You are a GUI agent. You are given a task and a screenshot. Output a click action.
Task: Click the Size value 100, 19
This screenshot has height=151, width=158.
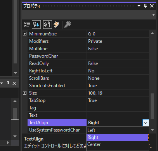coord(118,93)
